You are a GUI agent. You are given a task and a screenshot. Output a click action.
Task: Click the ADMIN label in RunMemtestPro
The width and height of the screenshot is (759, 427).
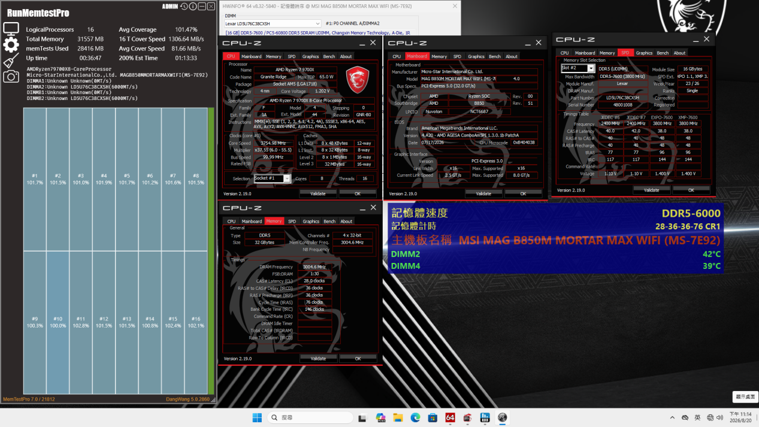tap(170, 7)
